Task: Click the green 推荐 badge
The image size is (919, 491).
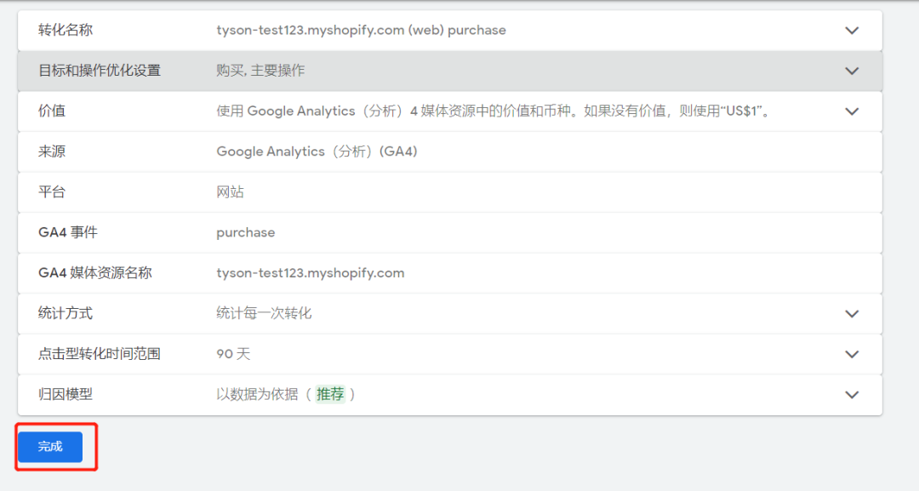Action: tap(330, 395)
